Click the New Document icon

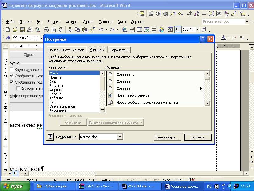pos(8,30)
